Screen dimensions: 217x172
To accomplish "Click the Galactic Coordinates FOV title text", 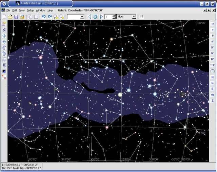I will (81, 11).
